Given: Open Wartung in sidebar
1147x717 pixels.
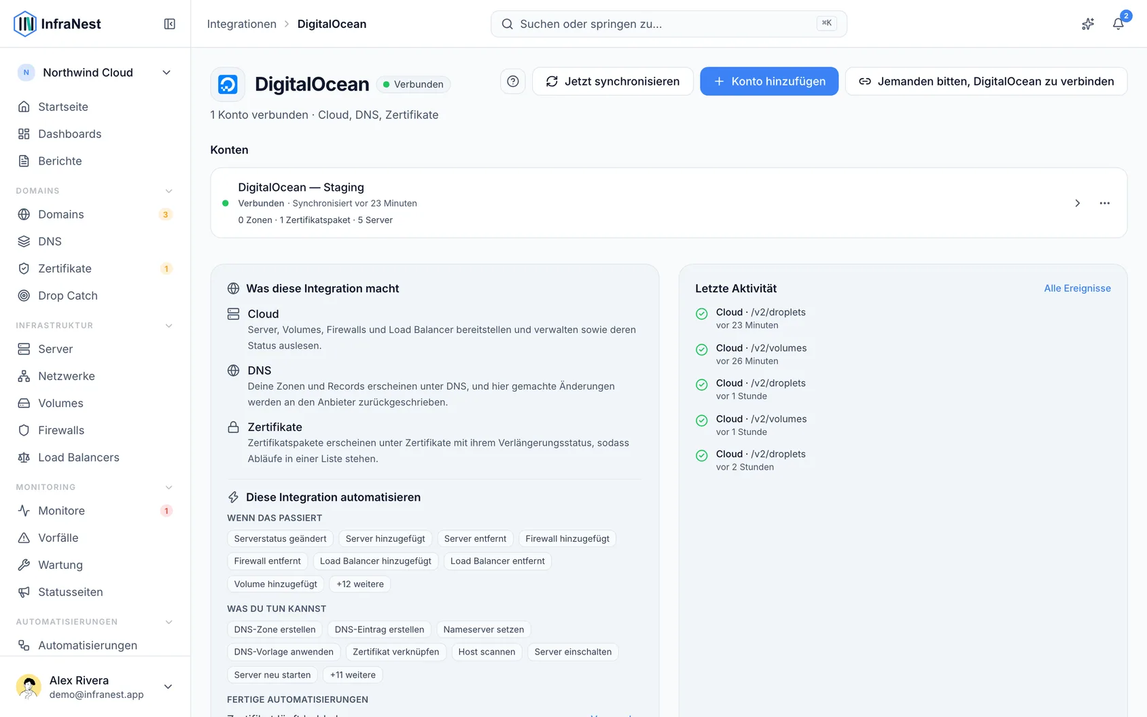Looking at the screenshot, I should [95, 565].
